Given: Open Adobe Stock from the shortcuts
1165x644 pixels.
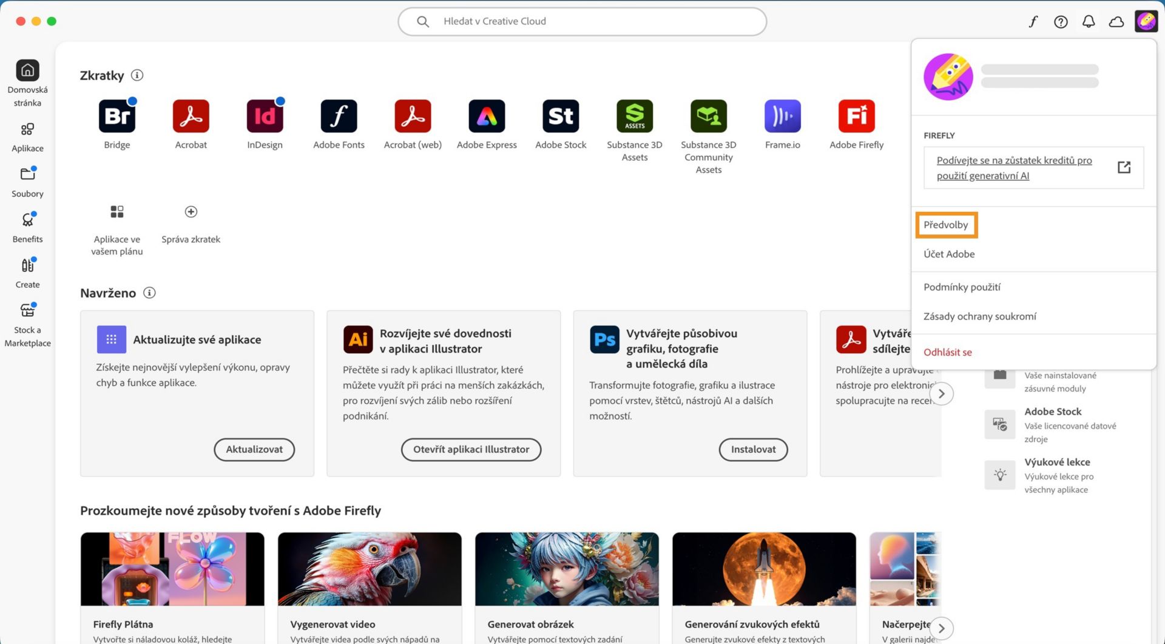Looking at the screenshot, I should pyautogui.click(x=560, y=116).
